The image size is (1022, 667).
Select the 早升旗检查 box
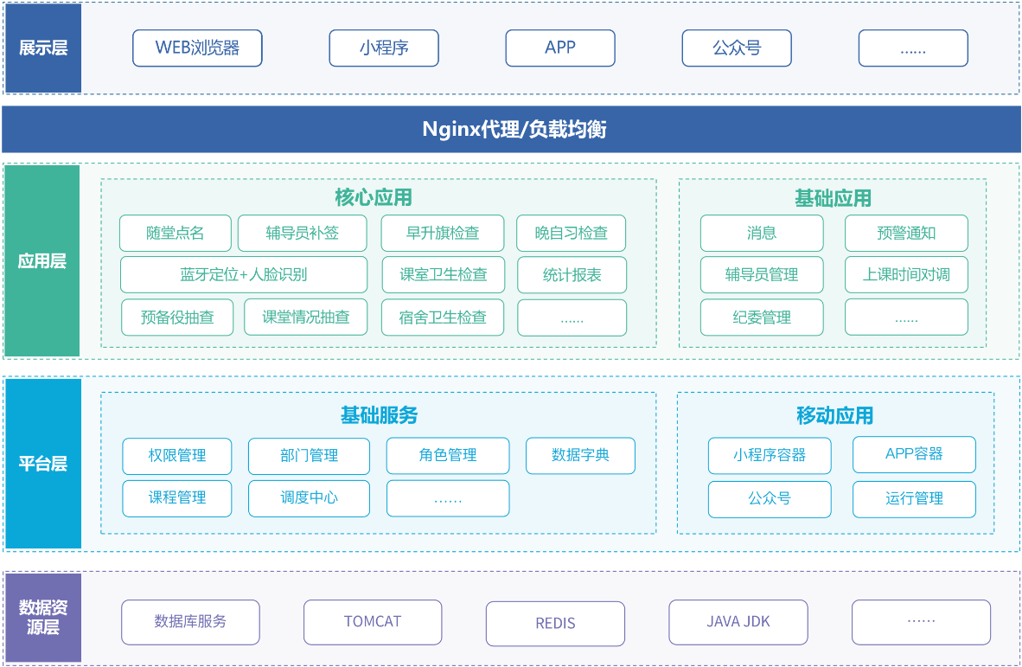pos(443,234)
